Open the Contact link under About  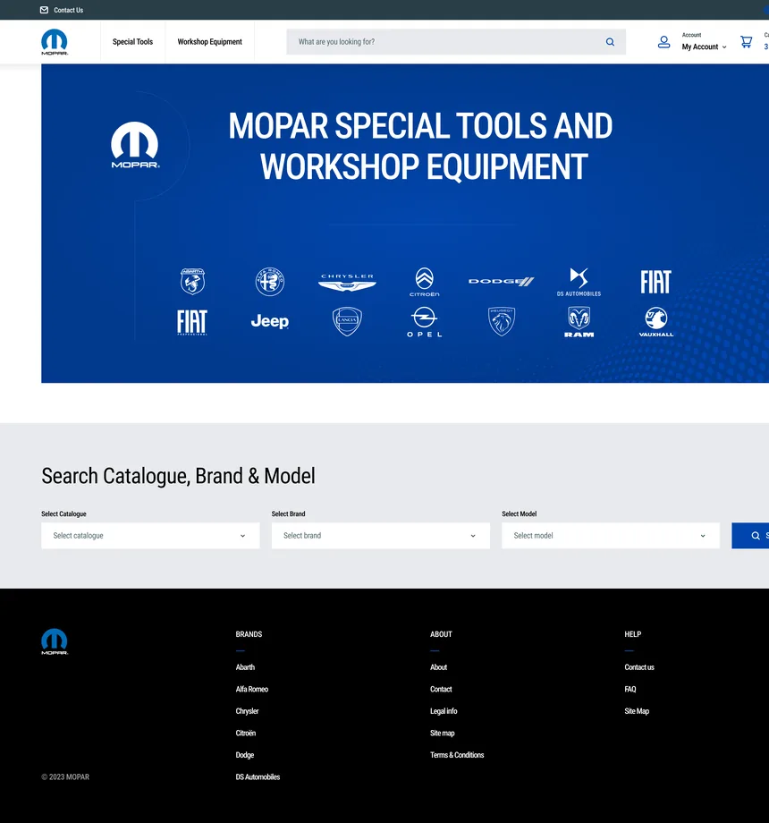pyautogui.click(x=441, y=689)
